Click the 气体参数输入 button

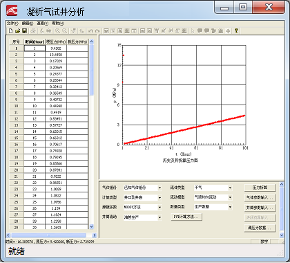(260, 197)
